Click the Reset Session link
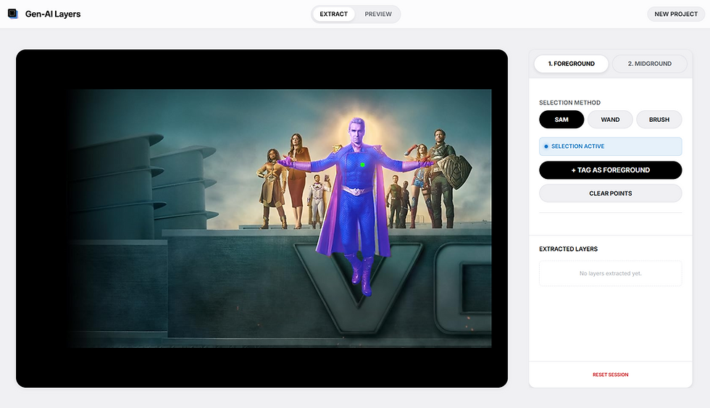 (x=610, y=375)
